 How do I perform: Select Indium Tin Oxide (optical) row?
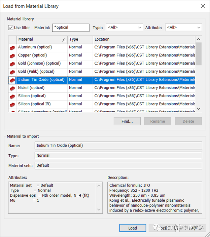[102, 80]
